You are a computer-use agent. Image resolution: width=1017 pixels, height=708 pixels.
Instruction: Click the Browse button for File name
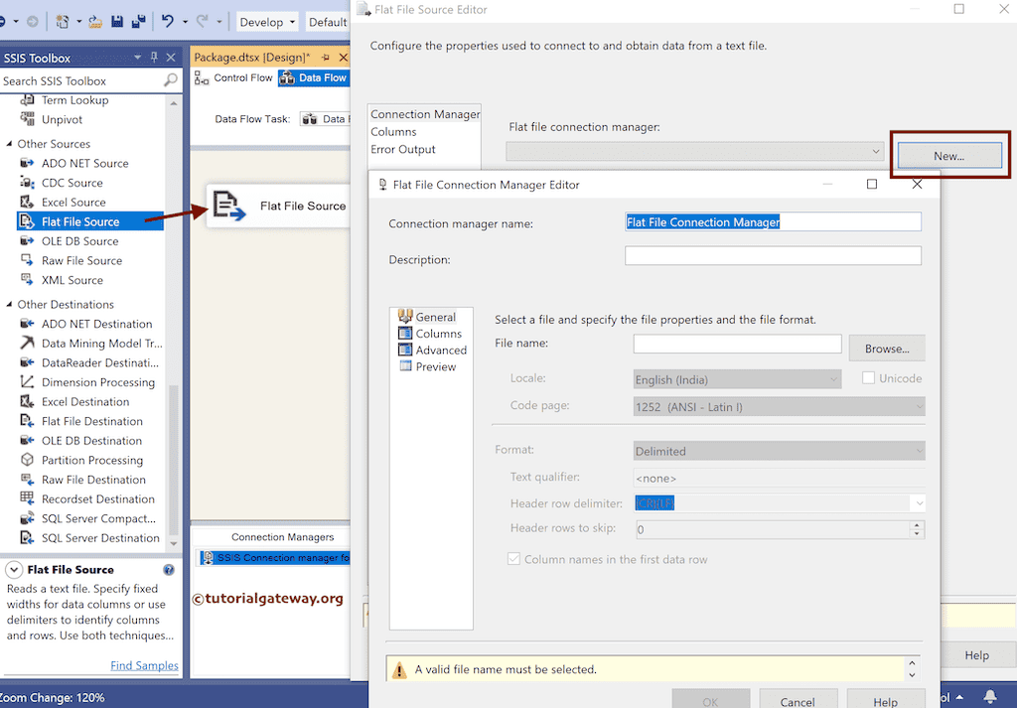885,348
